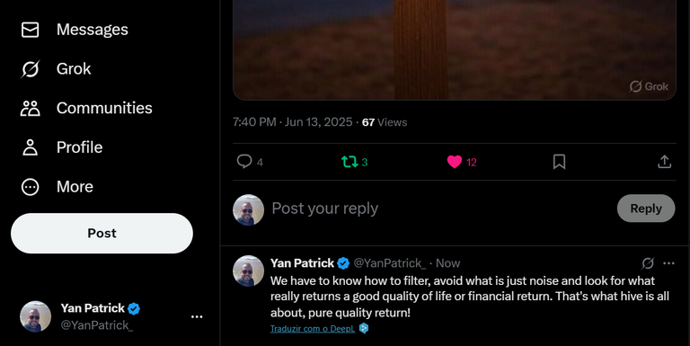Open Grok from the sidebar
690x346 pixels.
click(x=30, y=69)
